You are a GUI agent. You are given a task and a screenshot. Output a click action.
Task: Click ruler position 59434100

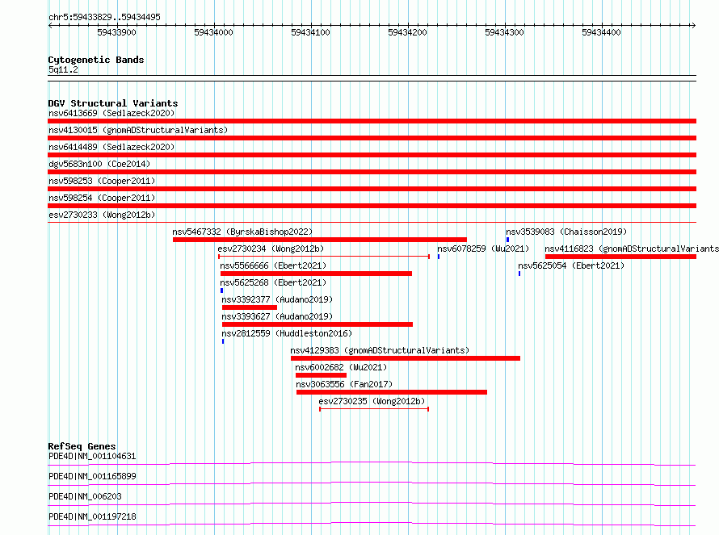310,32
